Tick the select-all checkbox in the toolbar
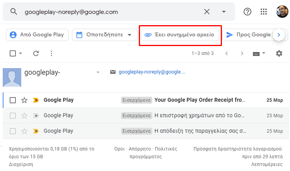Screen dimensions: 290x171 point(13,53)
